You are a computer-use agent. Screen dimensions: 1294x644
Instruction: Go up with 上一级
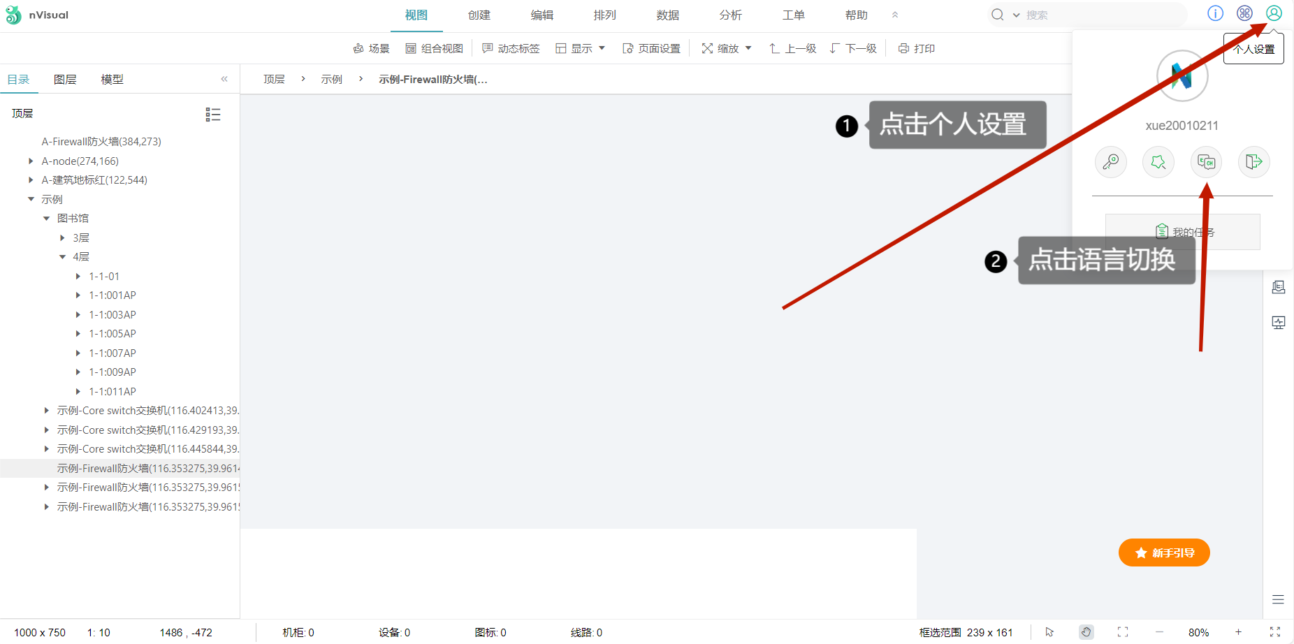pos(793,48)
